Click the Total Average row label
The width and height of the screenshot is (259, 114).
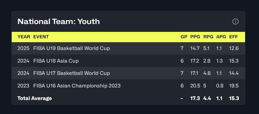(35, 98)
